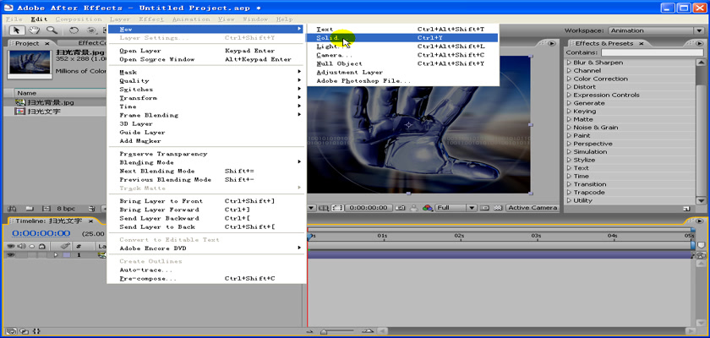
Task: Select the arrow Selection tool
Action: tap(17, 30)
